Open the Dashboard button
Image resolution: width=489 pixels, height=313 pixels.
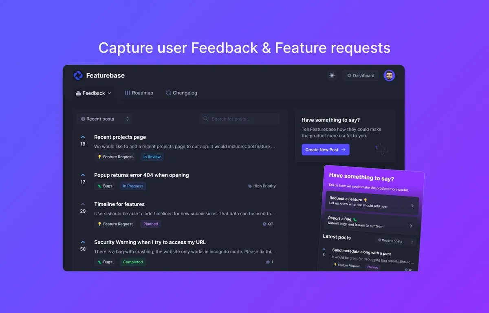pyautogui.click(x=361, y=75)
